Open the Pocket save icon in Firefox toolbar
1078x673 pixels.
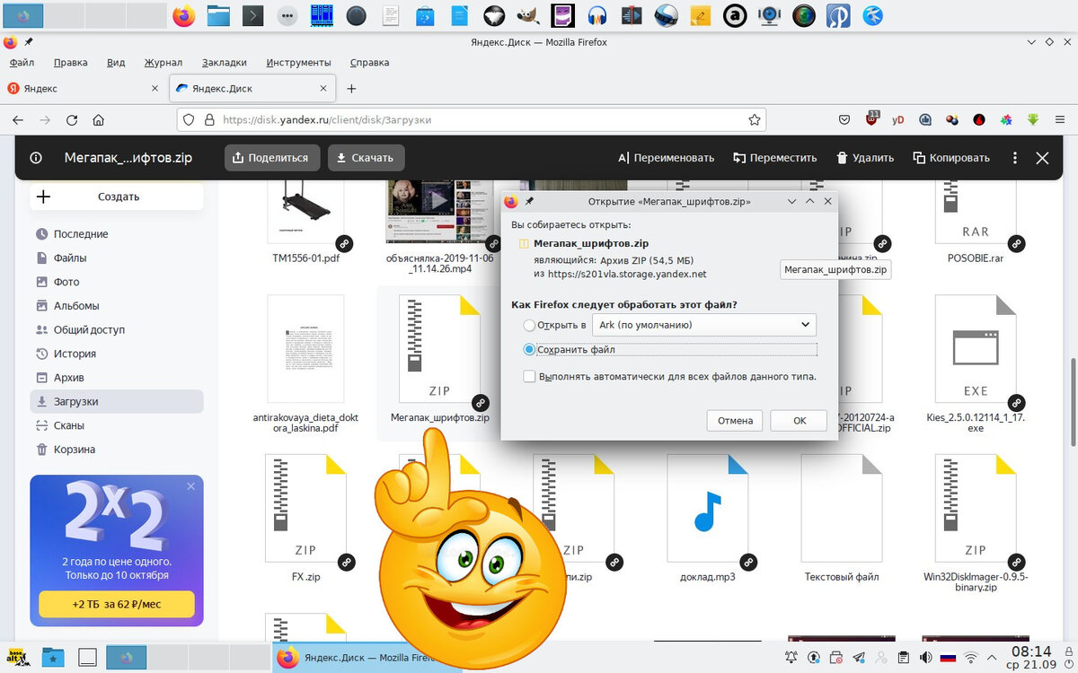(844, 119)
